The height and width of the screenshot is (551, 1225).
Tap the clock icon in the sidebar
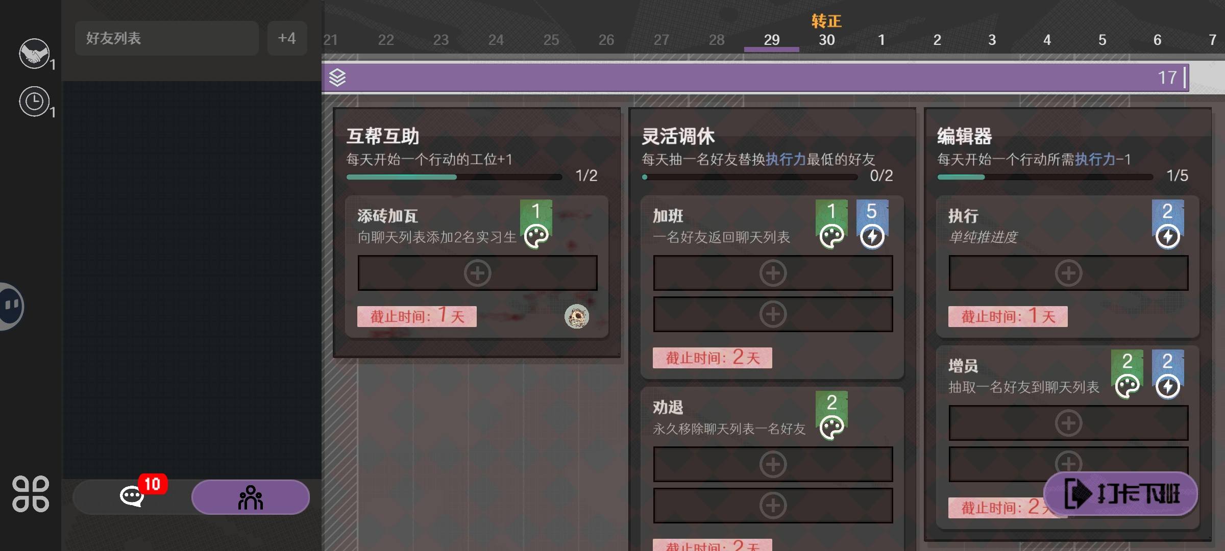coord(34,102)
